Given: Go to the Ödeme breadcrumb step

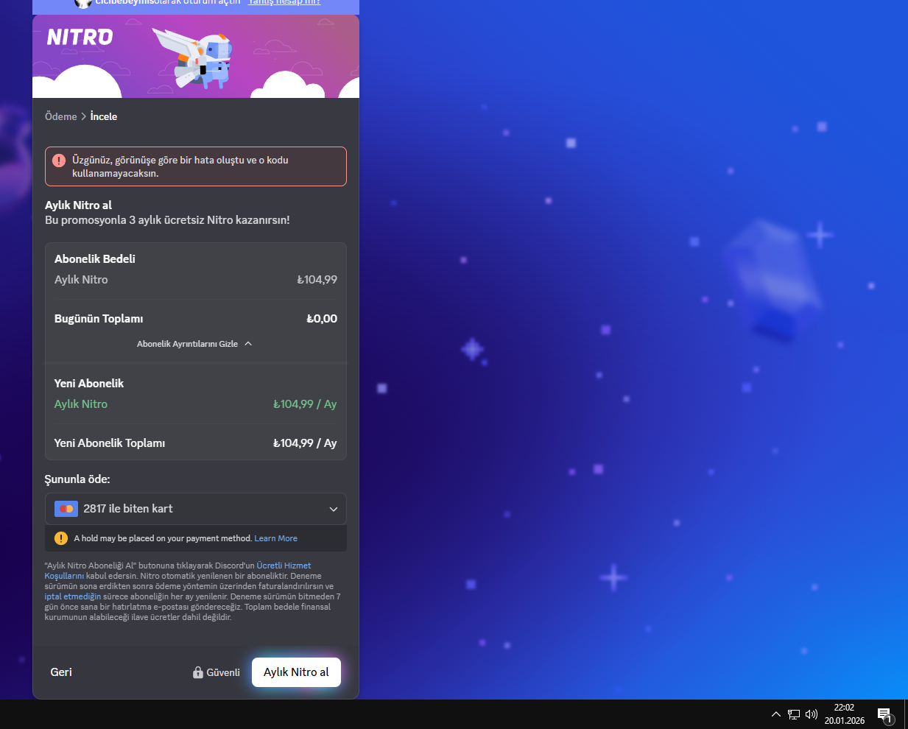Looking at the screenshot, I should [60, 116].
